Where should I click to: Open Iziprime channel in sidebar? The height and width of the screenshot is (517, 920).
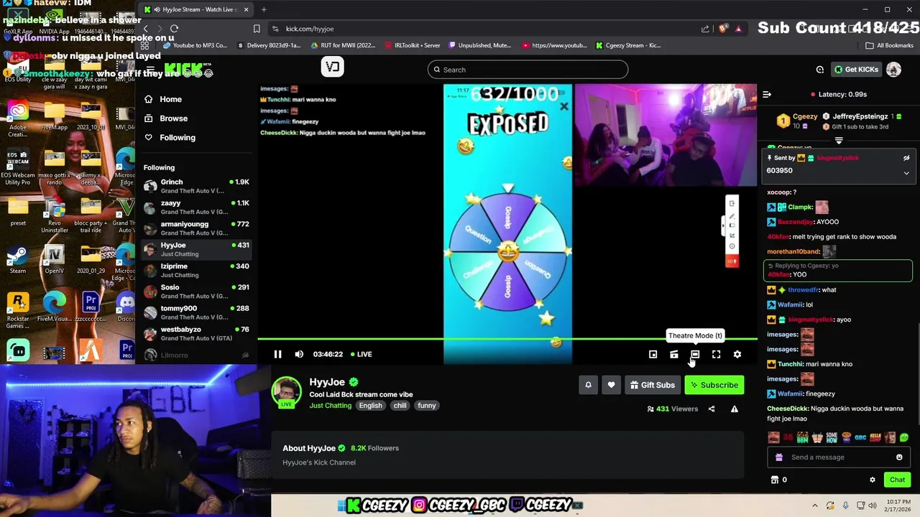(196, 270)
